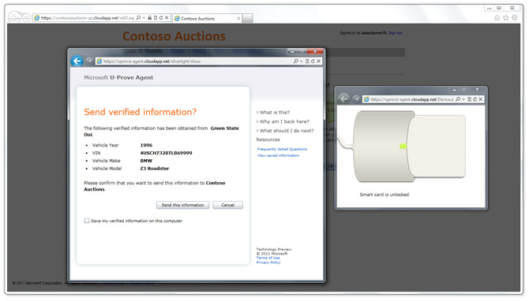Click the lock icon in main browser address bar

pyautogui.click(x=149, y=18)
